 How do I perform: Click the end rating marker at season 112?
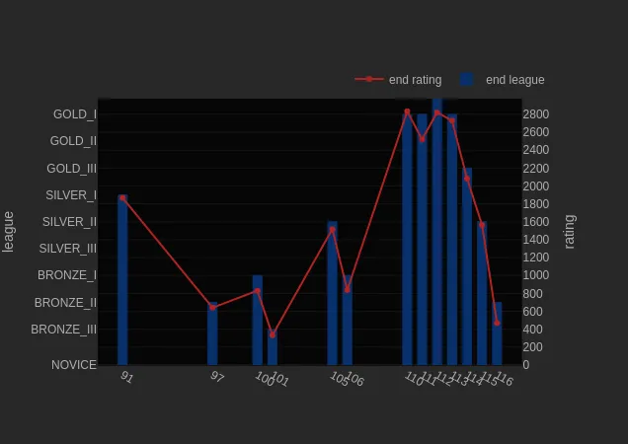[437, 112]
